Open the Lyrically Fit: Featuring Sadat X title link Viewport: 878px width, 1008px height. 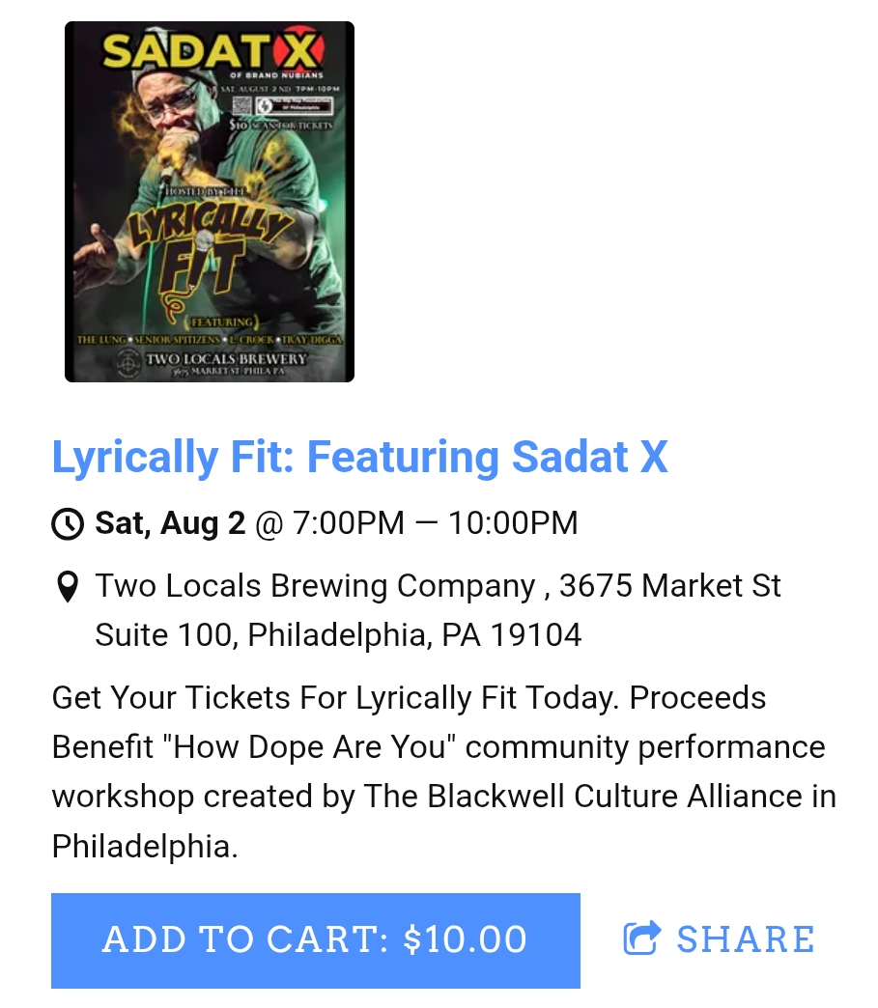click(x=359, y=458)
